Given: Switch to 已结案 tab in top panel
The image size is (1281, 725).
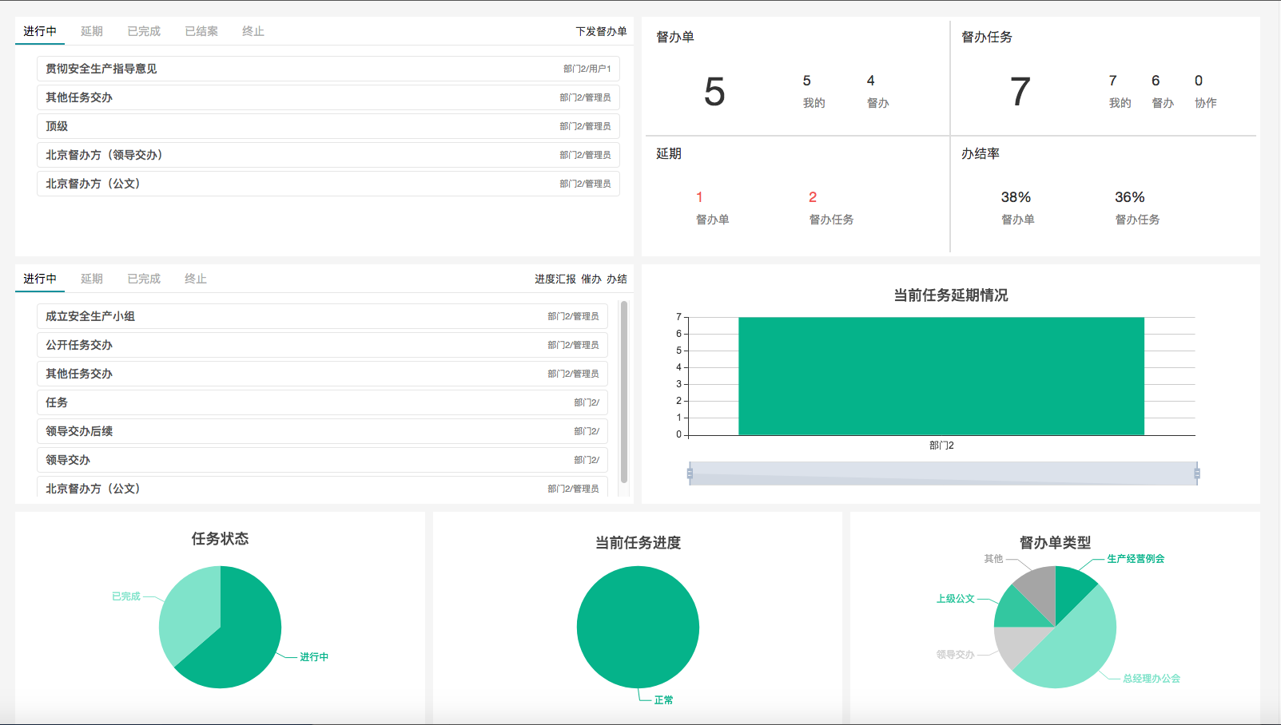Looking at the screenshot, I should (x=201, y=31).
